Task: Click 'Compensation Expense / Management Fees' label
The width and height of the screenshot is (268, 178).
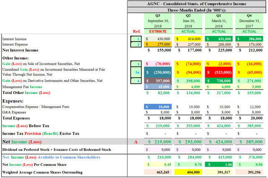Action: (x=36, y=107)
